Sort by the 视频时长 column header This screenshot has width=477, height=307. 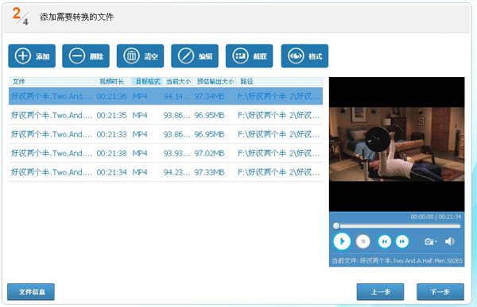click(112, 82)
